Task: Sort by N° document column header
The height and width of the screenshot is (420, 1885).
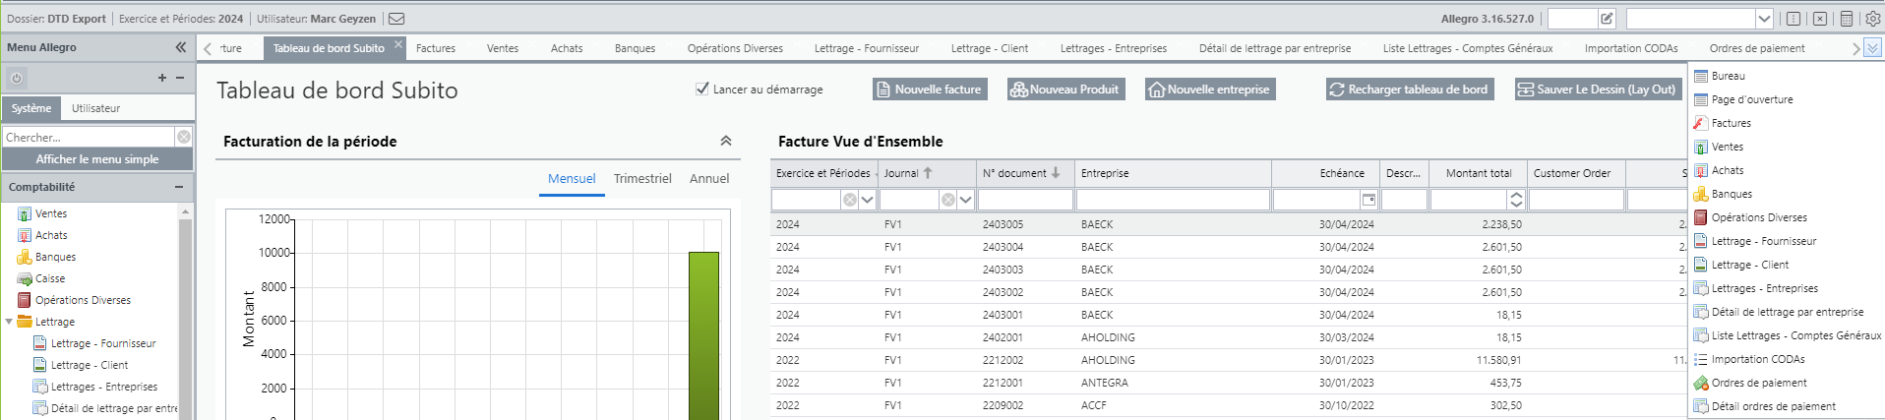Action: click(x=1024, y=173)
